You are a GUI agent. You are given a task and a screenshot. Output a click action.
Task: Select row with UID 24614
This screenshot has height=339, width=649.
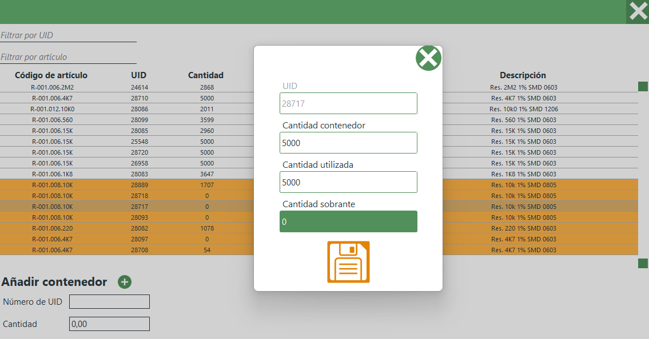pyautogui.click(x=139, y=87)
